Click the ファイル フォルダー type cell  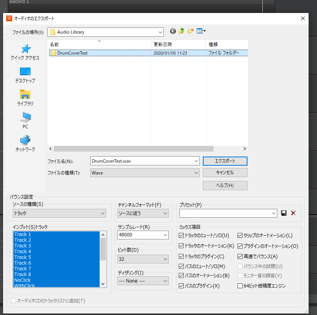coord(223,53)
